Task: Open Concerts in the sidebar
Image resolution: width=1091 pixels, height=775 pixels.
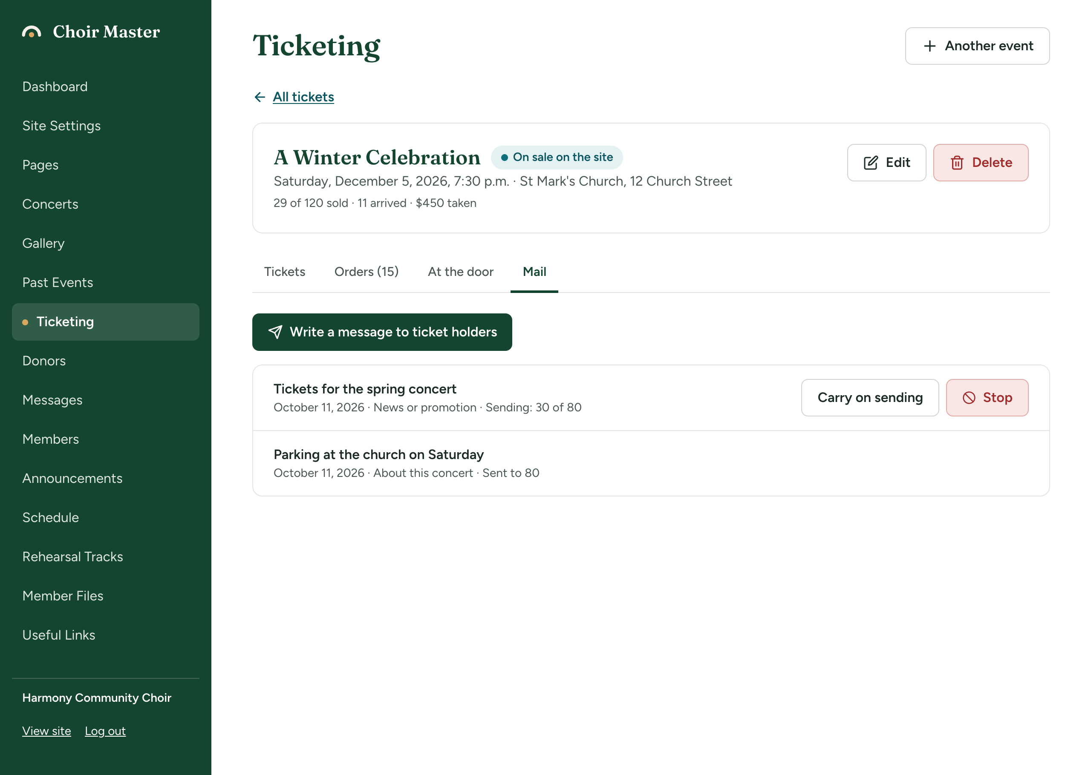Action: coord(106,204)
